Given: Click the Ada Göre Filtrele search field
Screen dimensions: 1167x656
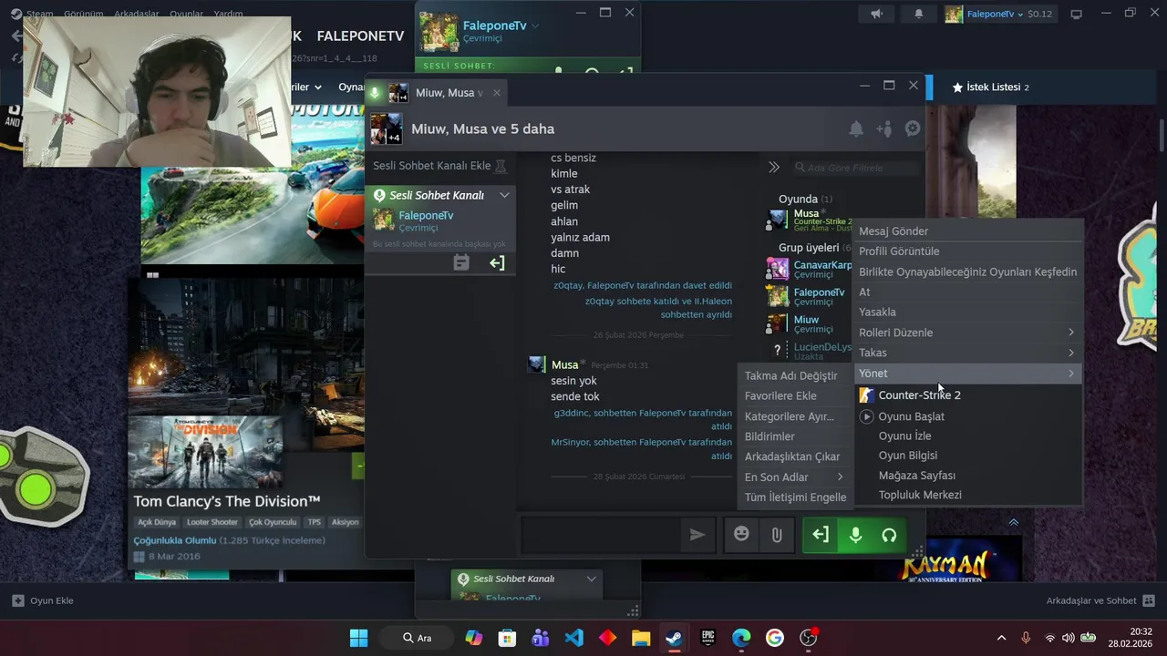Looking at the screenshot, I should (x=857, y=168).
